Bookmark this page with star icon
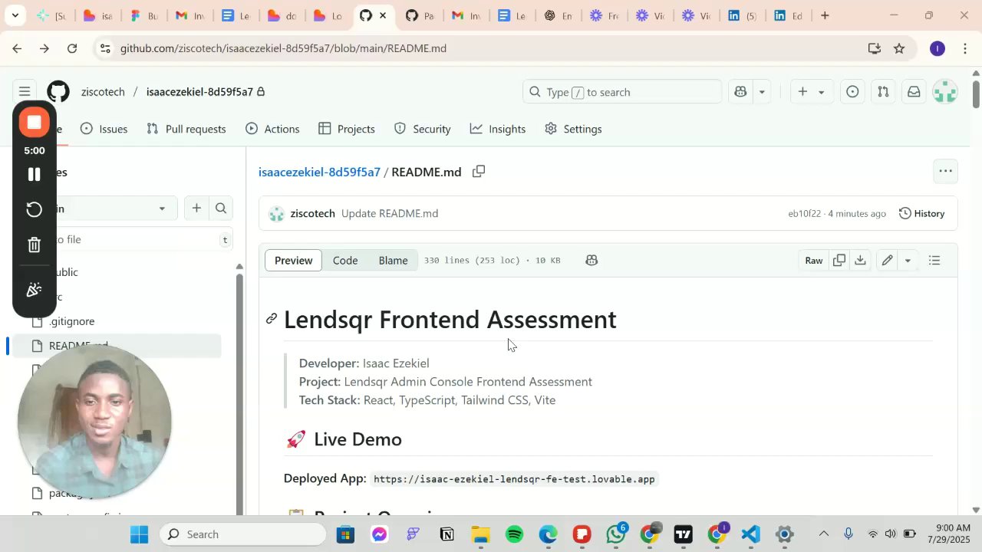982x552 pixels. 899,48
